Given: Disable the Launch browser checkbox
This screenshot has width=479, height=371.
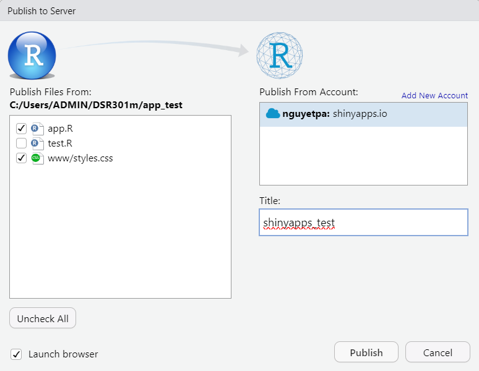Looking at the screenshot, I should 16,354.
